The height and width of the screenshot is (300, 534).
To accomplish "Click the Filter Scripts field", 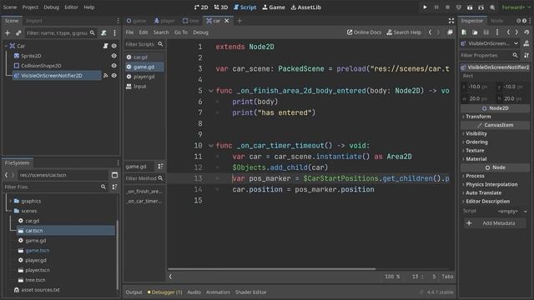I will pos(144,44).
